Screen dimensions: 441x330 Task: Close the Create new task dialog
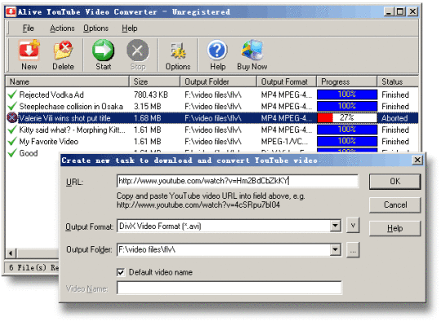click(417, 160)
